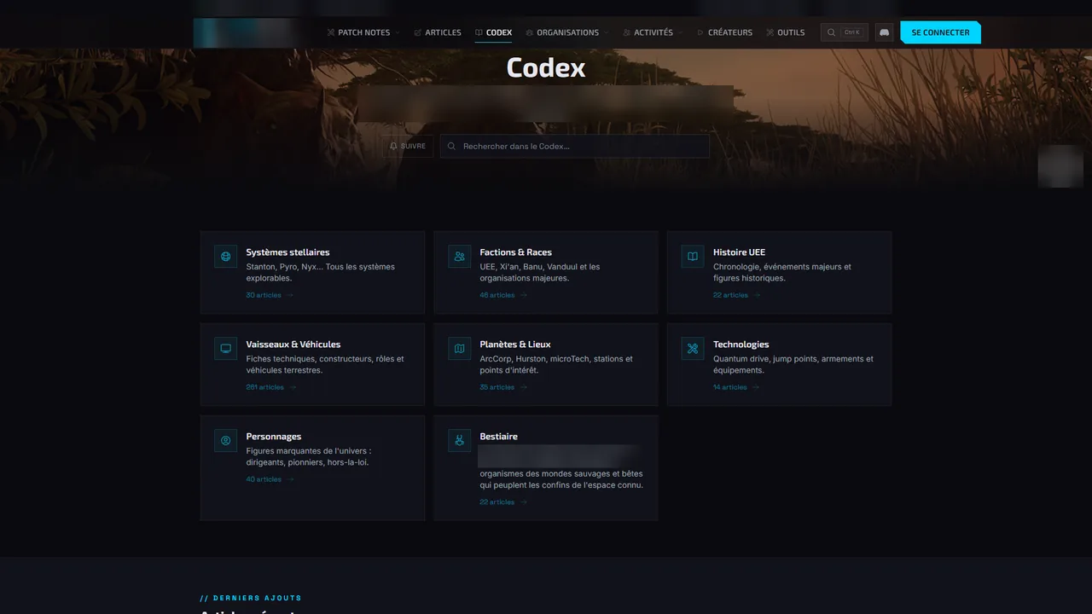Open the Factions & Races title link

pos(516,252)
